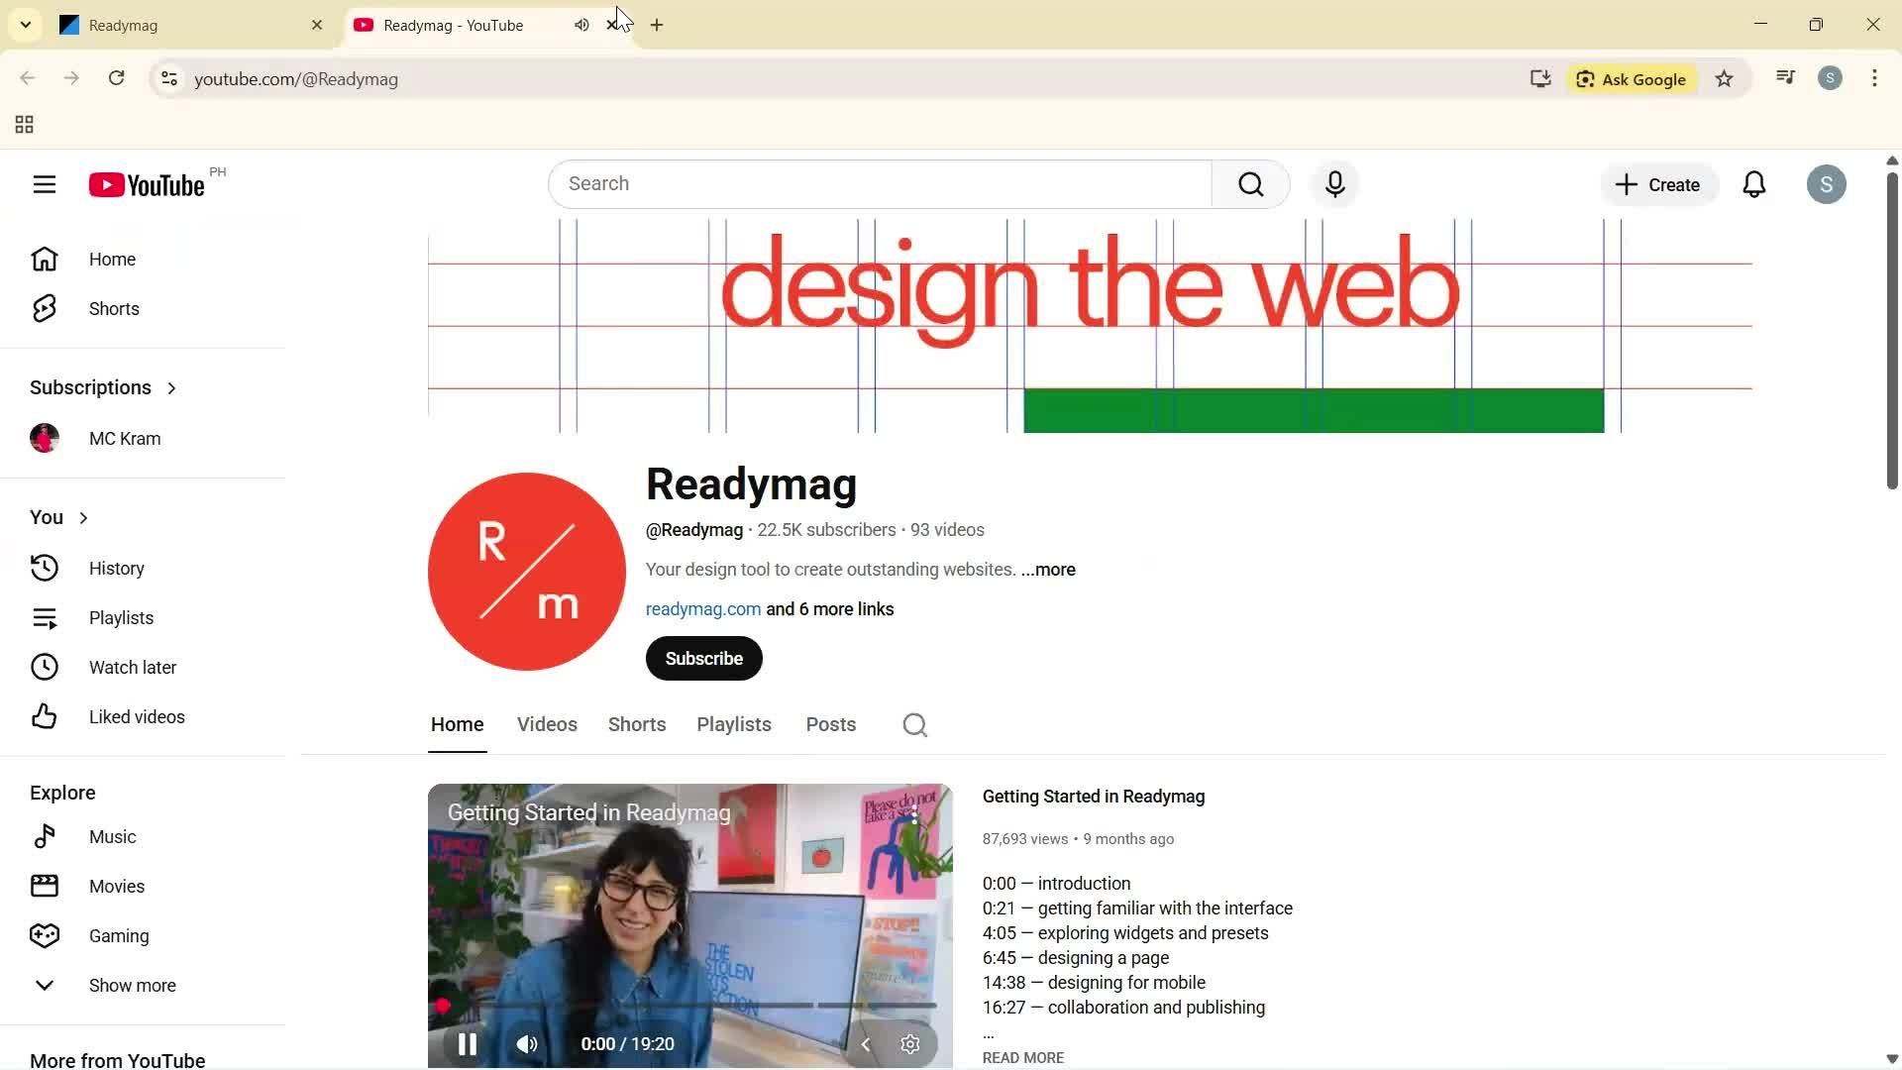Subscribe to the Readymag channel
The image size is (1902, 1070).
(703, 658)
